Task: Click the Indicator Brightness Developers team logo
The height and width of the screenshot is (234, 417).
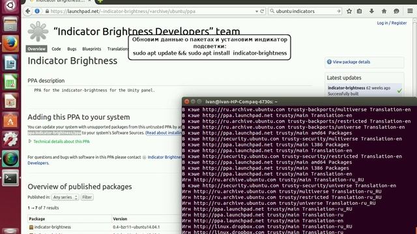Action: (38, 32)
